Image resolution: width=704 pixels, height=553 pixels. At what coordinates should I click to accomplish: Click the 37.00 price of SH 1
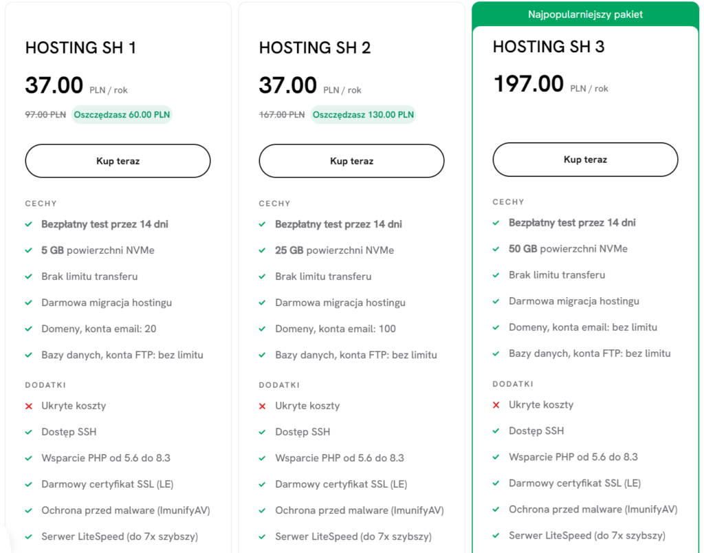point(54,85)
